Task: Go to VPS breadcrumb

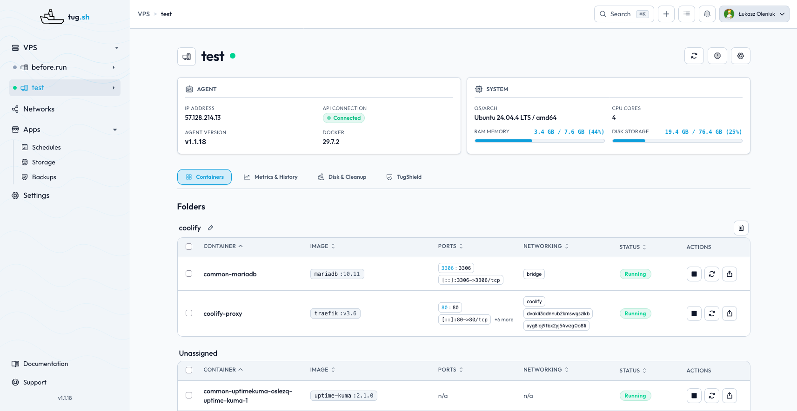Action: 144,14
